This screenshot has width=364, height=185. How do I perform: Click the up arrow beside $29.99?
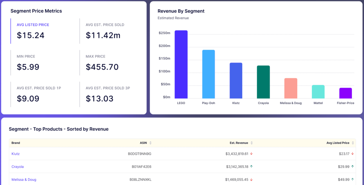click(x=353, y=167)
